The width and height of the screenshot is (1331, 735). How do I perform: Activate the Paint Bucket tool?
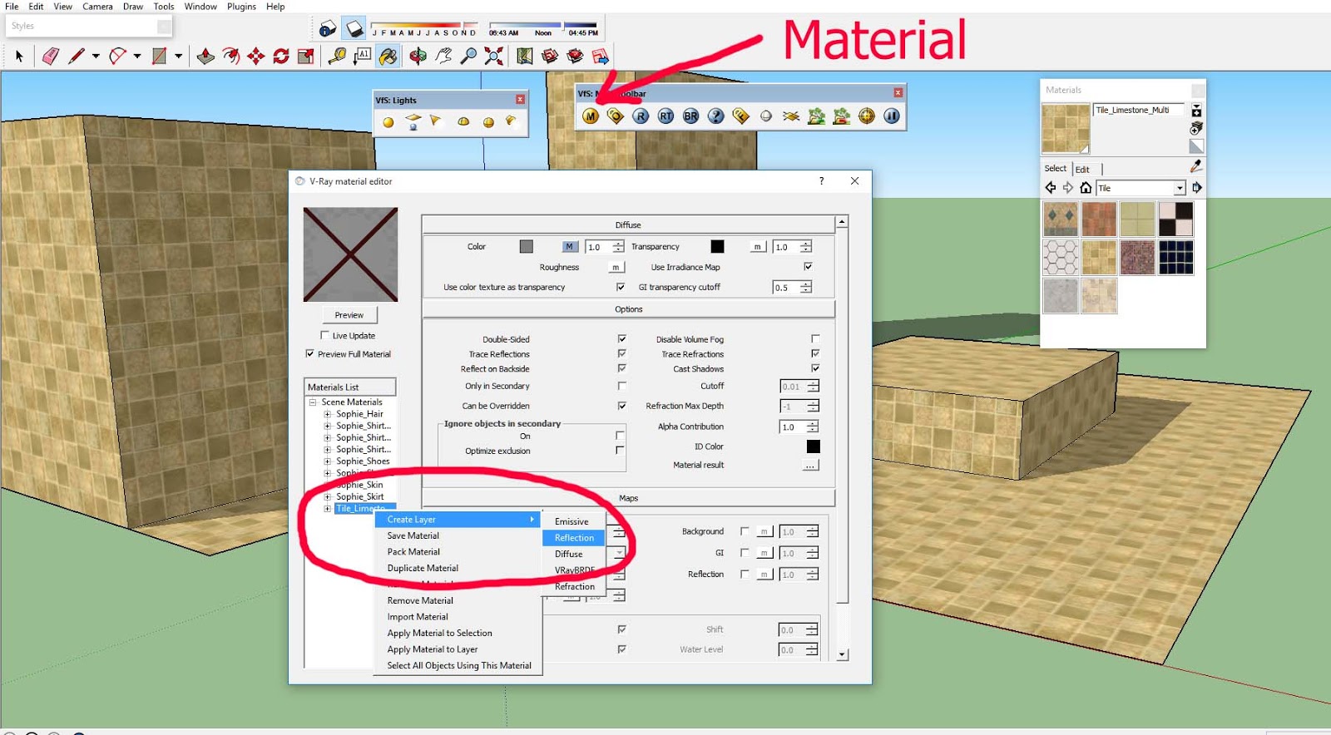tap(388, 57)
